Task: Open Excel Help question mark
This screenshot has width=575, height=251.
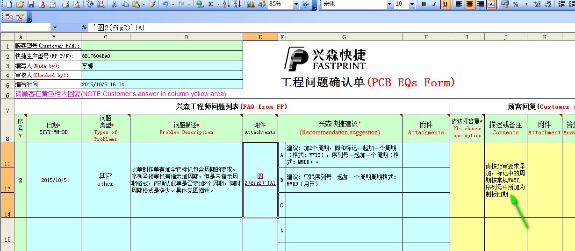Action: pyautogui.click(x=305, y=4)
